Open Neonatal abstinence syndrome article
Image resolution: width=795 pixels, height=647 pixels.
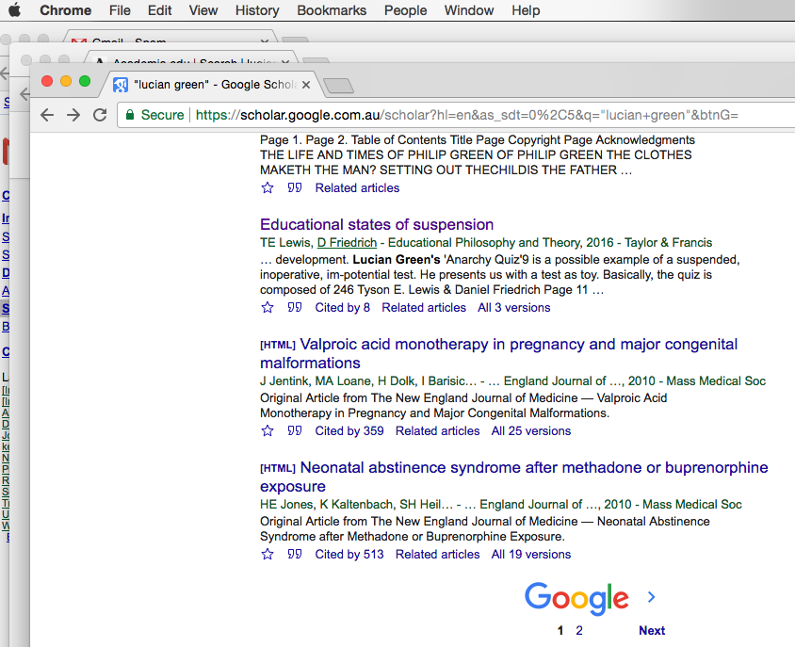click(x=514, y=477)
